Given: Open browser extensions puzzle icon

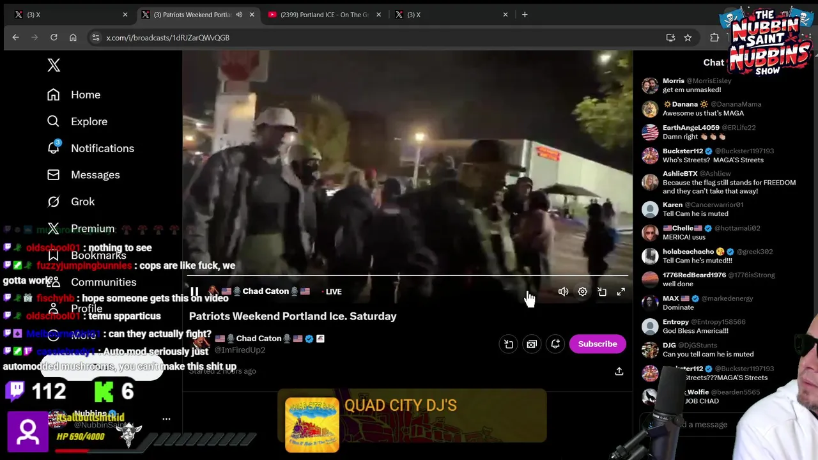Looking at the screenshot, I should [x=714, y=38].
